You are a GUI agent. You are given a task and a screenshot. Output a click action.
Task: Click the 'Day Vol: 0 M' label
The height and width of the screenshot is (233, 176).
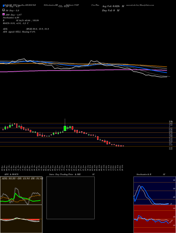pyautogui.click(x=111, y=11)
